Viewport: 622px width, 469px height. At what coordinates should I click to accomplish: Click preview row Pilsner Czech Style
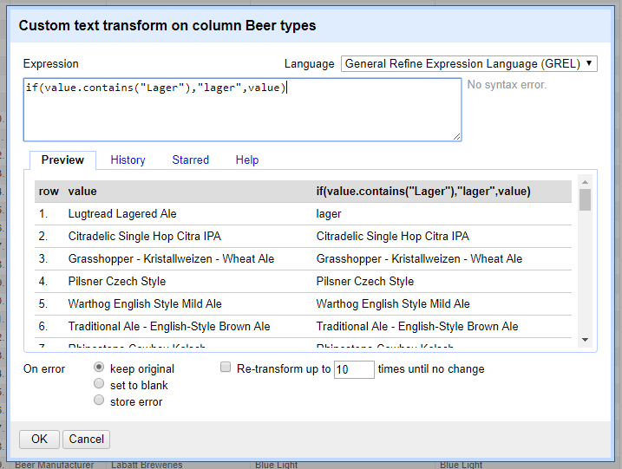[303, 281]
